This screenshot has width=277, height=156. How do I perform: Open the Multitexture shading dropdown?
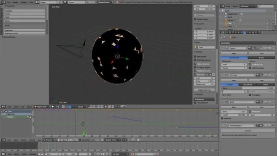pos(204,99)
